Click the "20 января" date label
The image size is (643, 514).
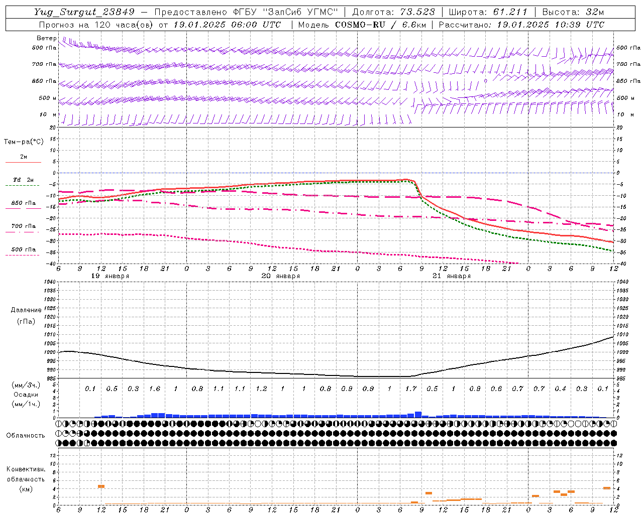tap(281, 276)
